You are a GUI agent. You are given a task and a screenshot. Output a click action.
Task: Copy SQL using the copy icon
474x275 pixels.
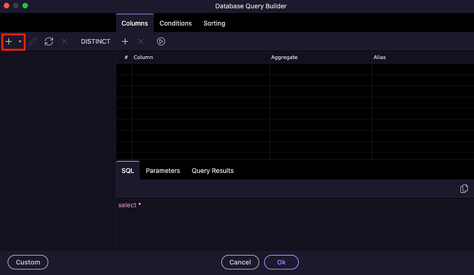pos(464,189)
